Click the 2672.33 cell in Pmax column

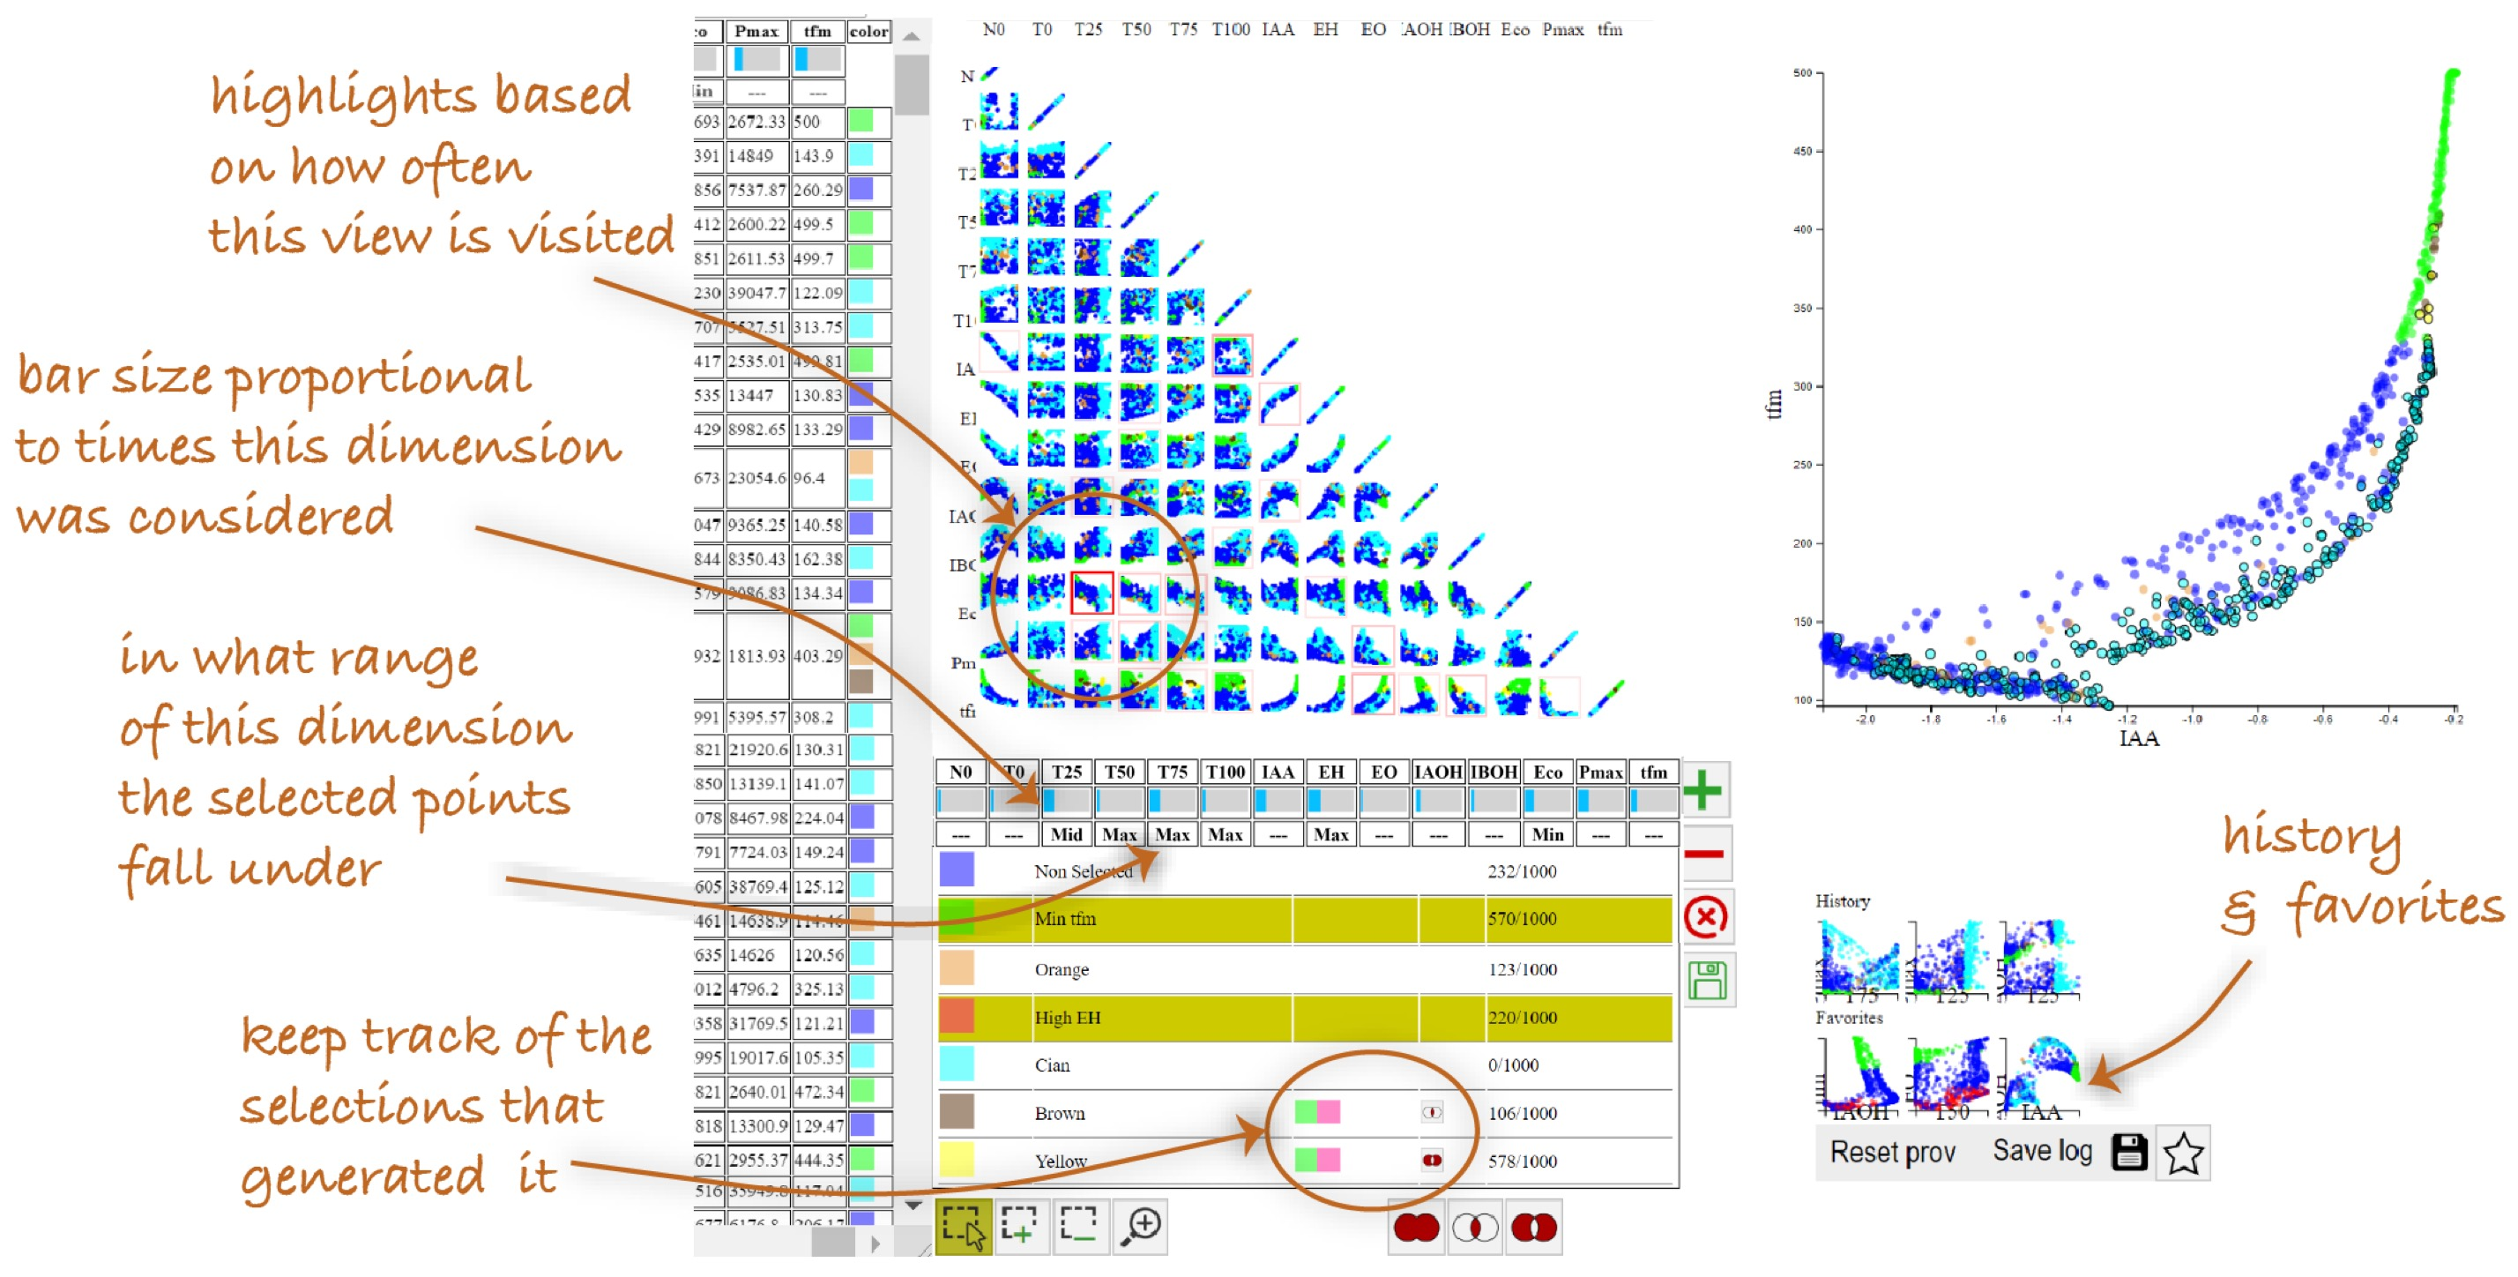click(756, 121)
